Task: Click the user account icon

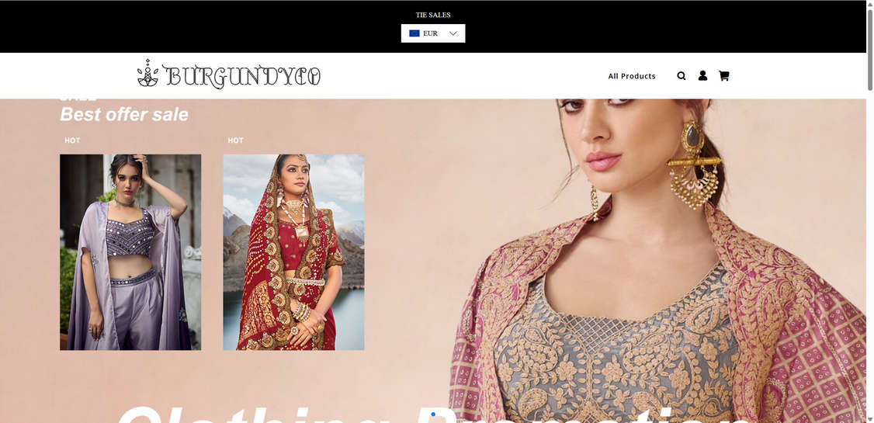Action: (x=702, y=75)
